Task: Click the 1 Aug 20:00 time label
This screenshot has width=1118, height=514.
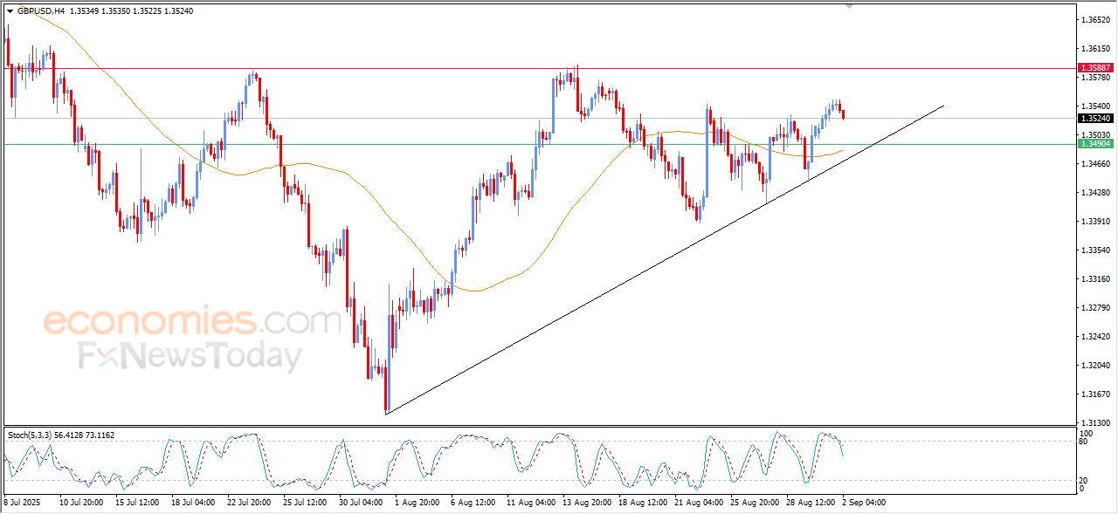Action: point(417,503)
